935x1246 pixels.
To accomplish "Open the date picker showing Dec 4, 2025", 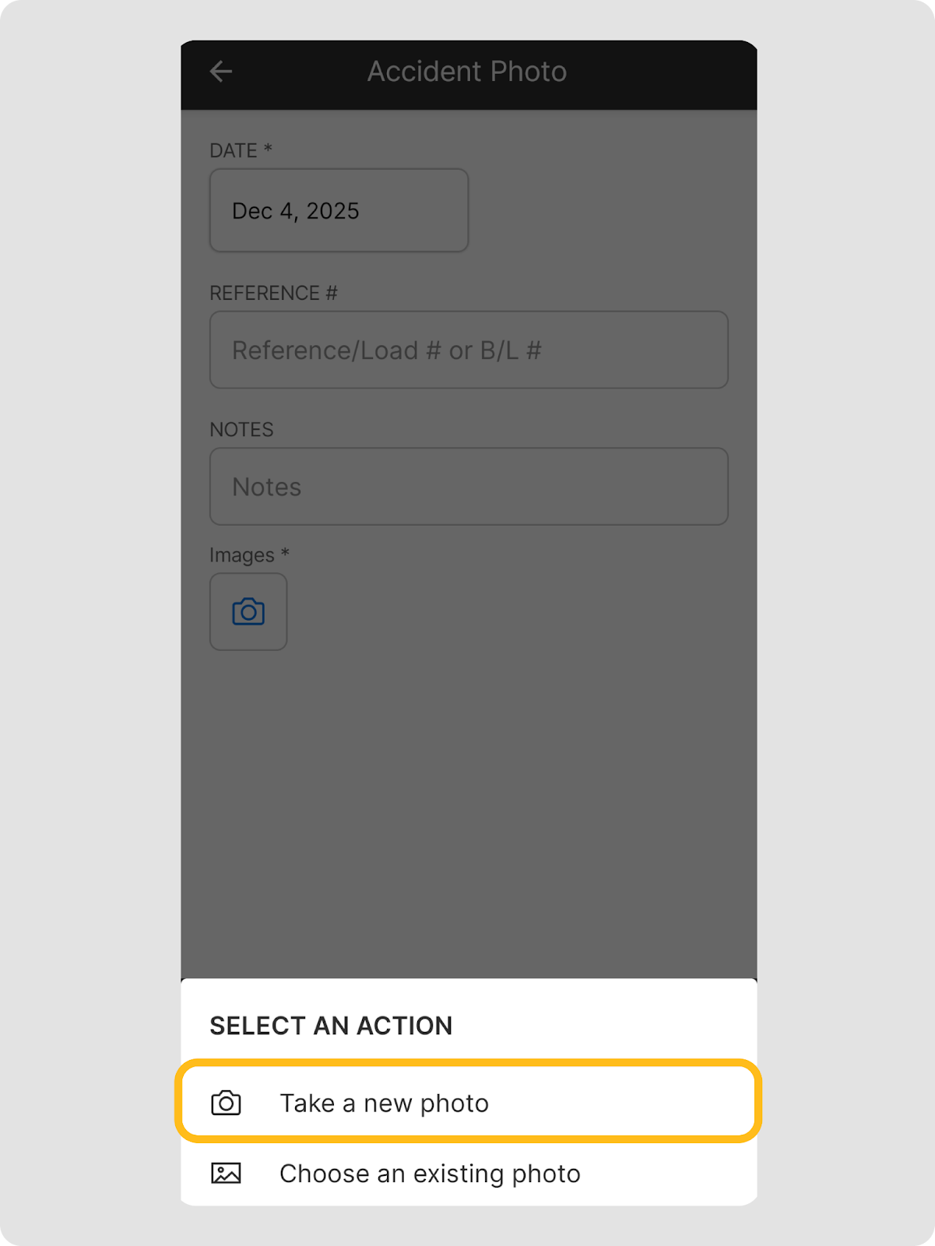I will 339,211.
